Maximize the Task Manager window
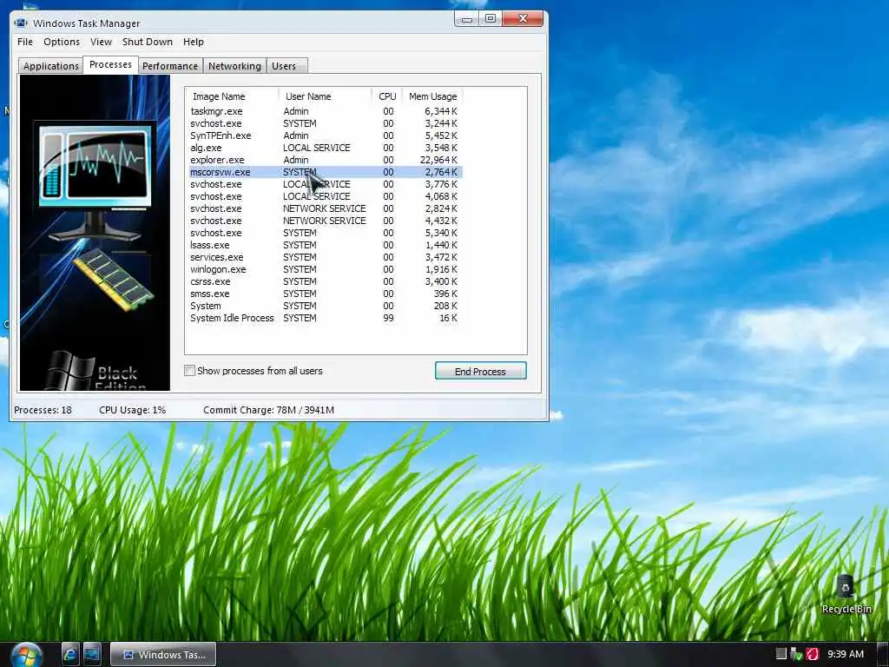889x667 pixels. [x=491, y=19]
